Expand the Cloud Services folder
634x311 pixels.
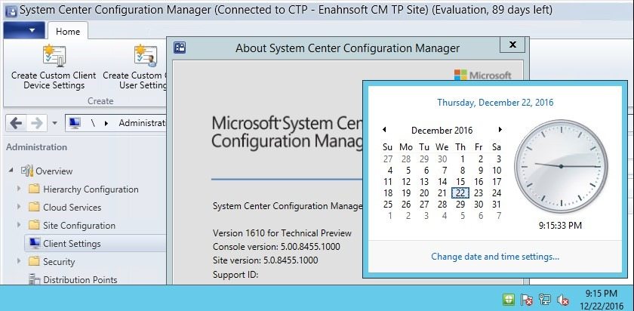(x=19, y=207)
